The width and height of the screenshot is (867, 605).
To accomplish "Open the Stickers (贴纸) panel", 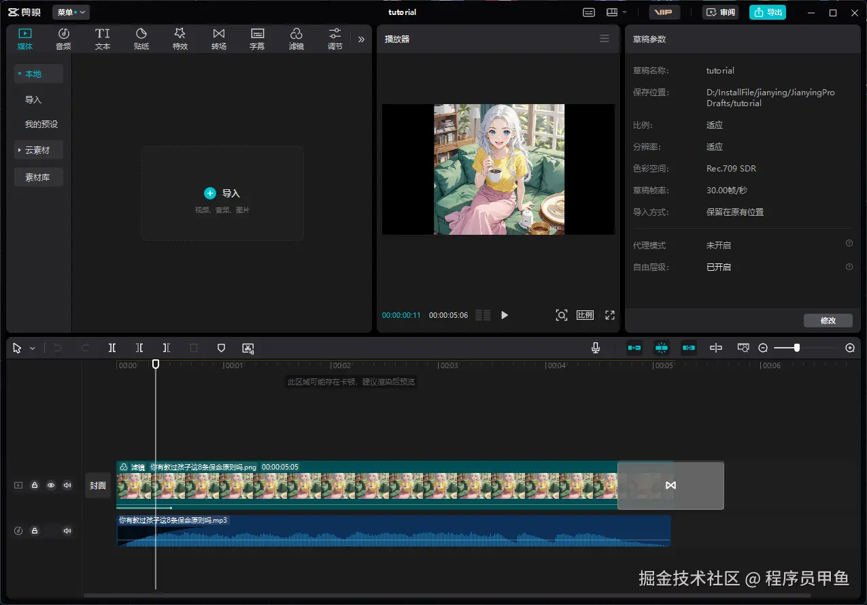I will point(141,39).
